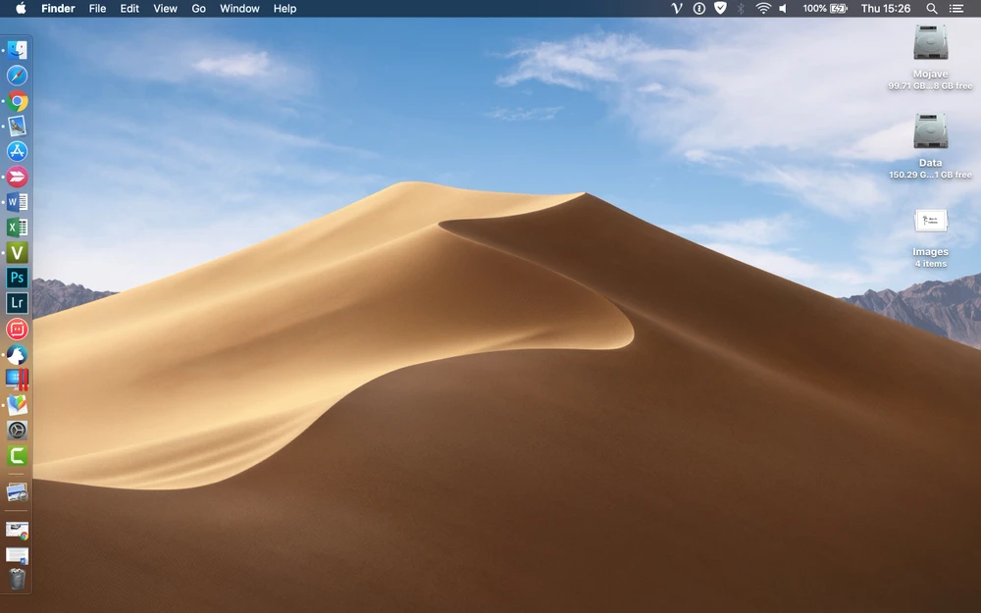Image resolution: width=981 pixels, height=613 pixels.
Task: Launch Google Chrome from the Dock
Action: [x=17, y=101]
